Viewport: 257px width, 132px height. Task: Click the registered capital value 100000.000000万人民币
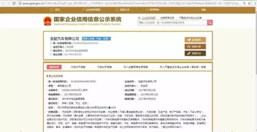(75, 90)
